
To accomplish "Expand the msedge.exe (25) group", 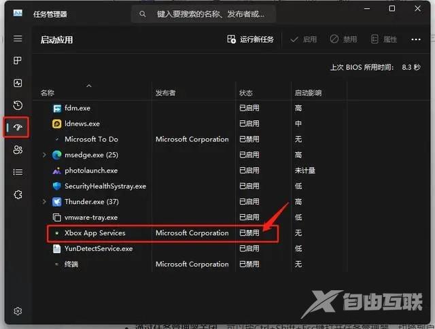I will point(44,155).
